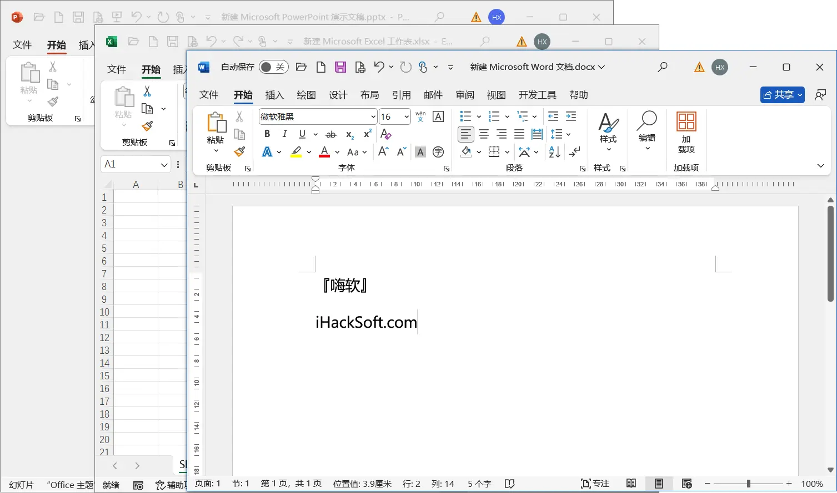Cut selection in Word clipboard group
Viewport: 837px width, 493px height.
(x=239, y=116)
